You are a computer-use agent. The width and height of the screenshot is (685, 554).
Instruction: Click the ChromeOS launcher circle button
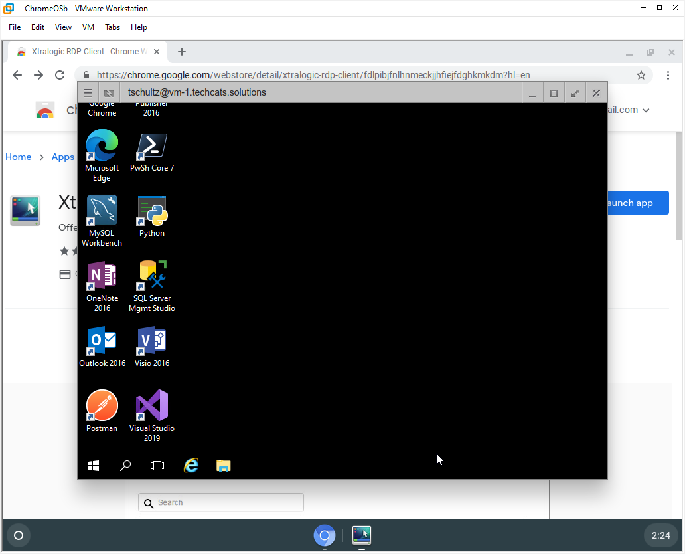point(19,535)
